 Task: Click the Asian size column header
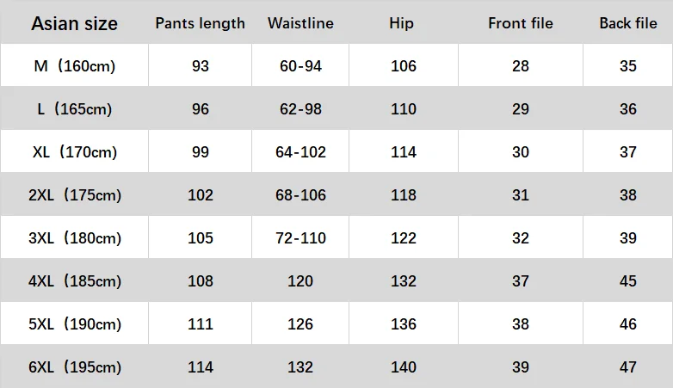[74, 23]
